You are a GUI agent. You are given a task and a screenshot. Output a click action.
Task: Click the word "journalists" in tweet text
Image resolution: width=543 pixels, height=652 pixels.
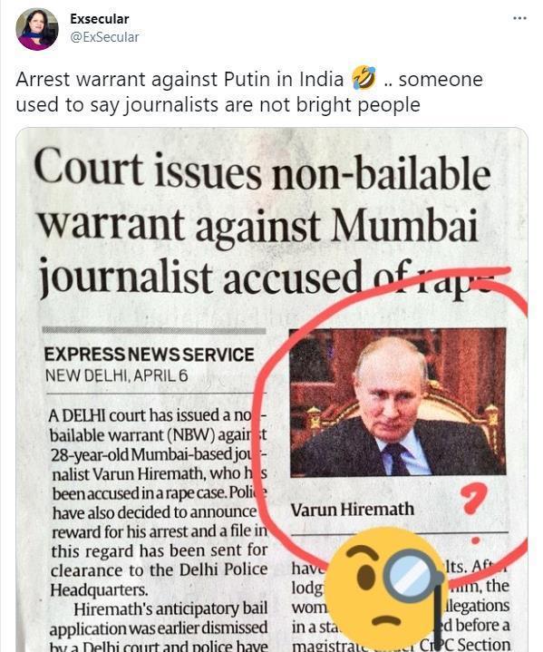tap(171, 104)
